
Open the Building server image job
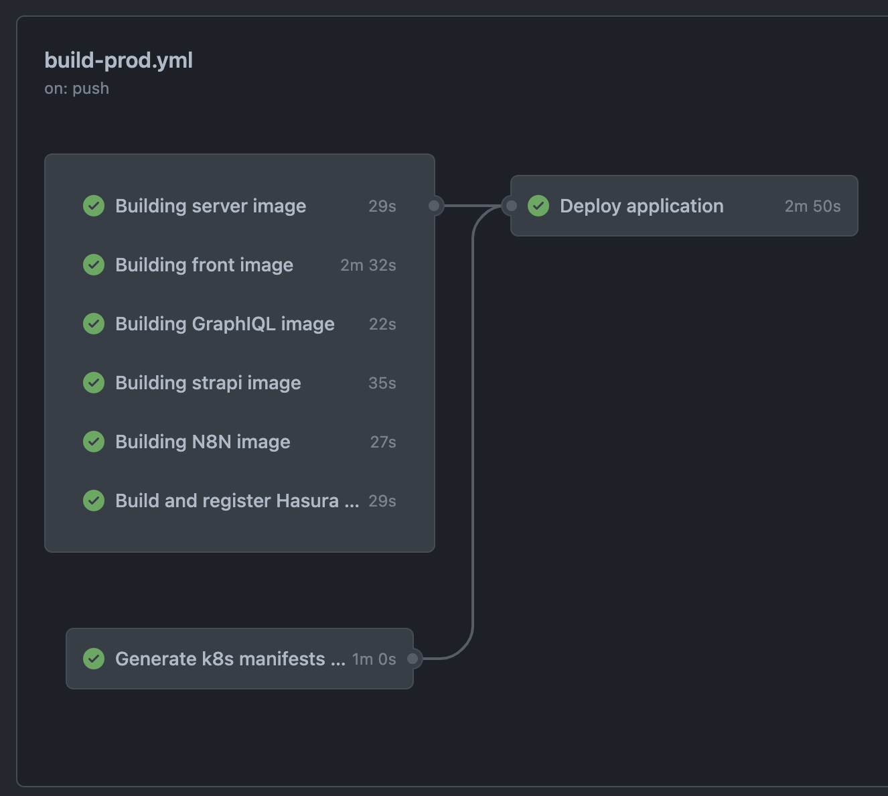pos(240,206)
